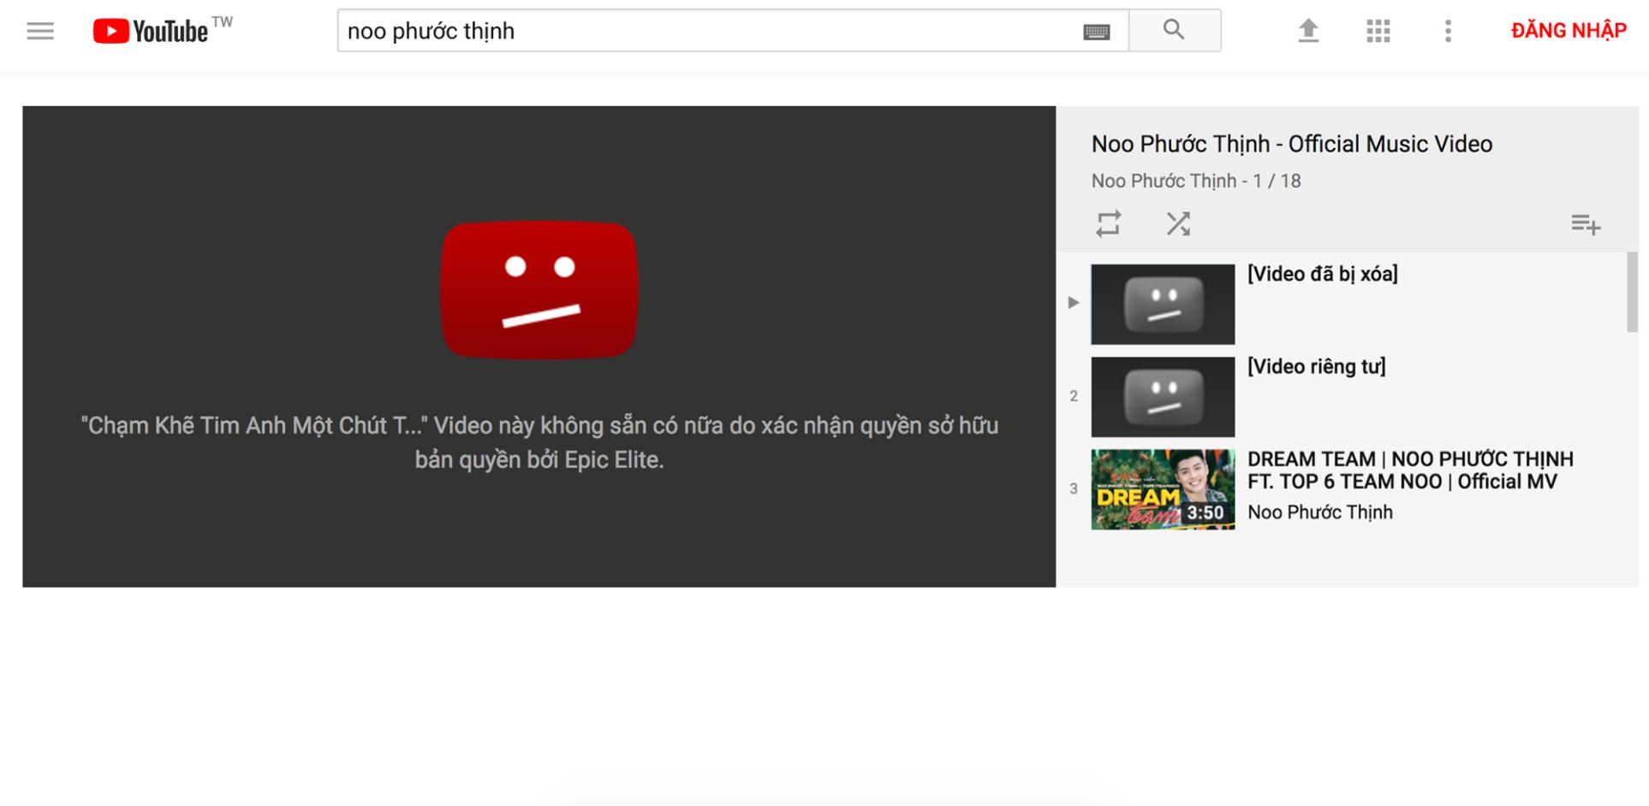This screenshot has width=1649, height=806.
Task: Toggle playback of the current playlist item
Action: (1075, 302)
